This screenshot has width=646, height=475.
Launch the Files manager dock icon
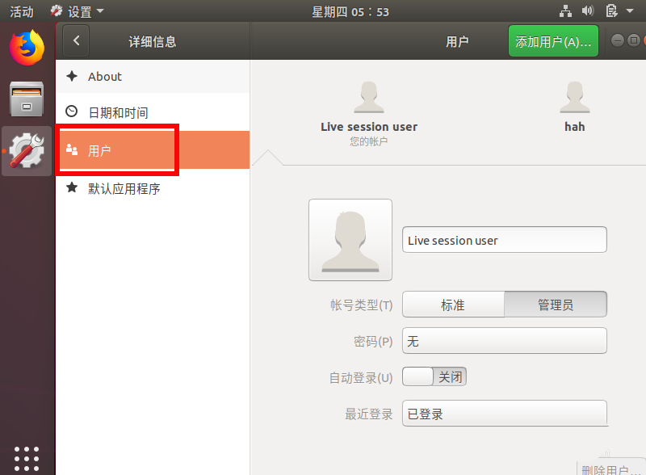pos(27,99)
